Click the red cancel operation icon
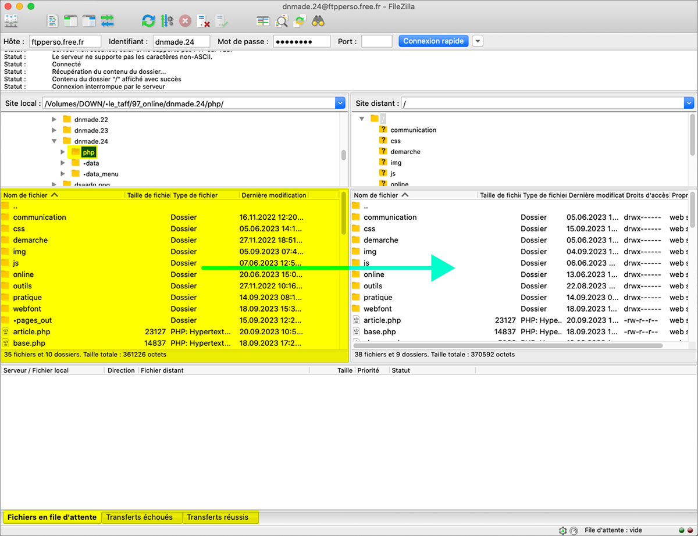This screenshot has width=698, height=536. point(185,22)
